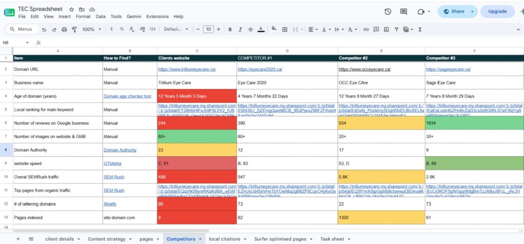524x244 pixels.
Task: Click the font size field showing 10
Action: click(208, 30)
